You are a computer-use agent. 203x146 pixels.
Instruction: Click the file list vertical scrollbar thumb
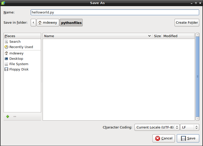197,77
